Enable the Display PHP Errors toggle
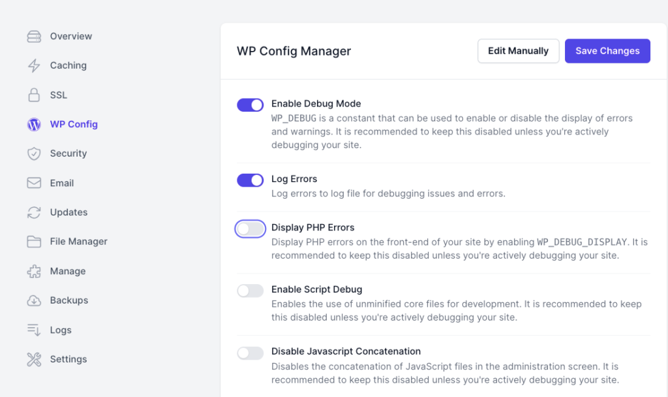Viewport: 668px width, 397px height. coord(250,229)
